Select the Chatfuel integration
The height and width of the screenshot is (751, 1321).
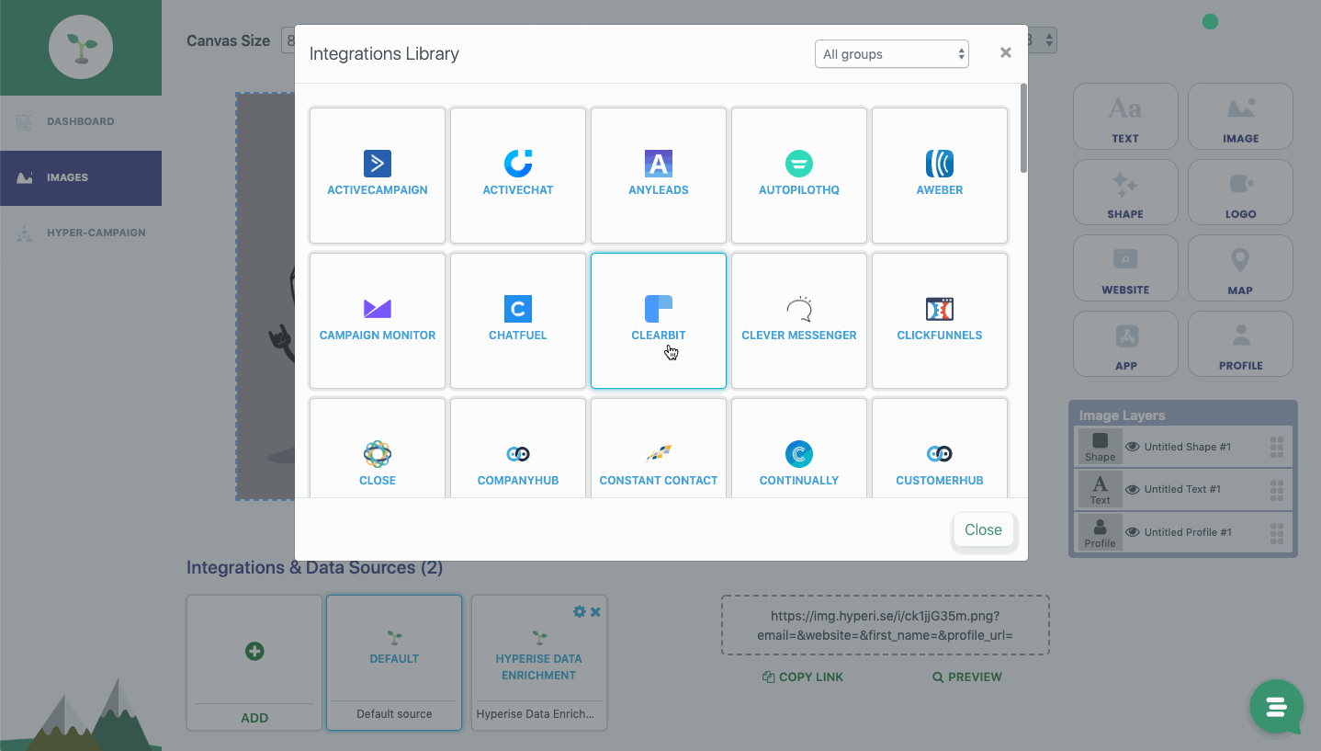[x=518, y=321]
